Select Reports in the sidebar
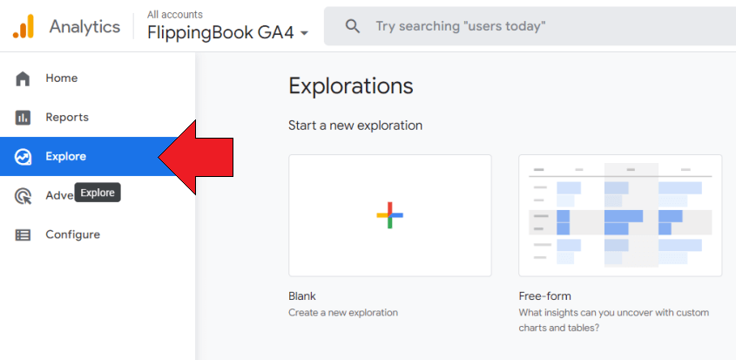Screen dimensions: 736x360 click(x=98, y=118)
